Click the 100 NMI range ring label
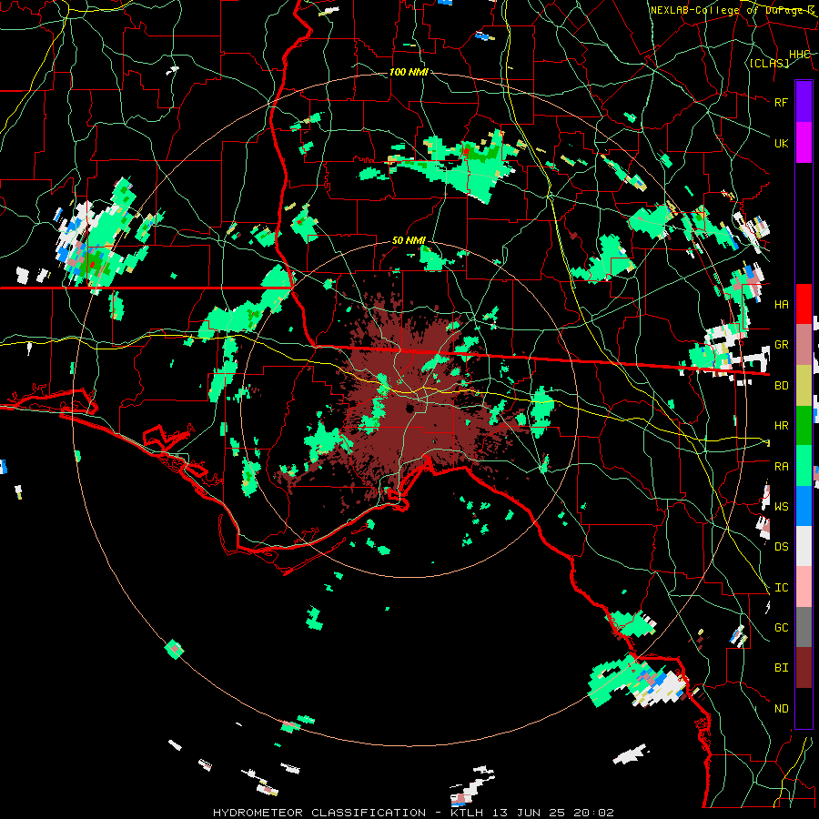The image size is (819, 819). tap(409, 72)
